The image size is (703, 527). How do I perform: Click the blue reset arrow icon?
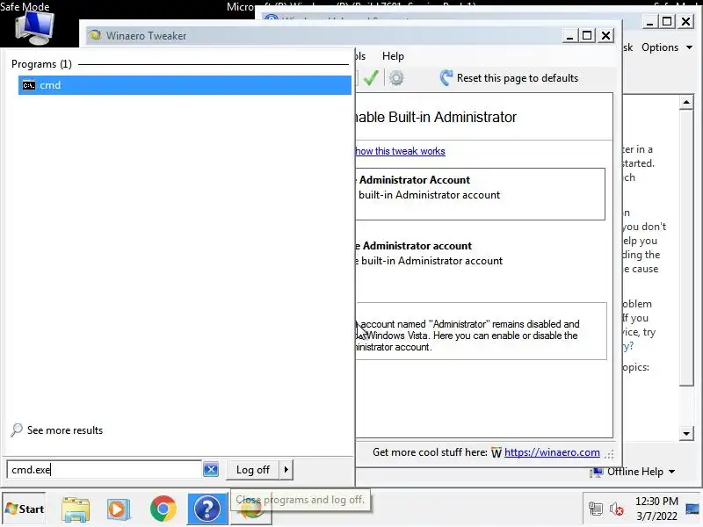[446, 77]
